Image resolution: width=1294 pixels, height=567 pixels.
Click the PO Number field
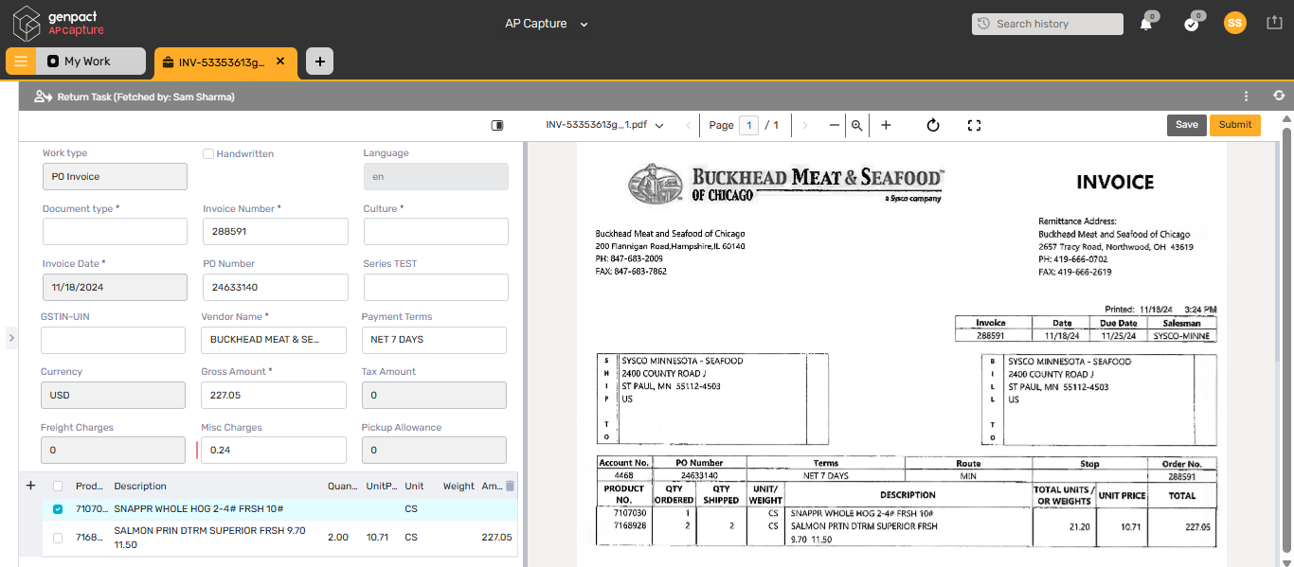coord(276,288)
